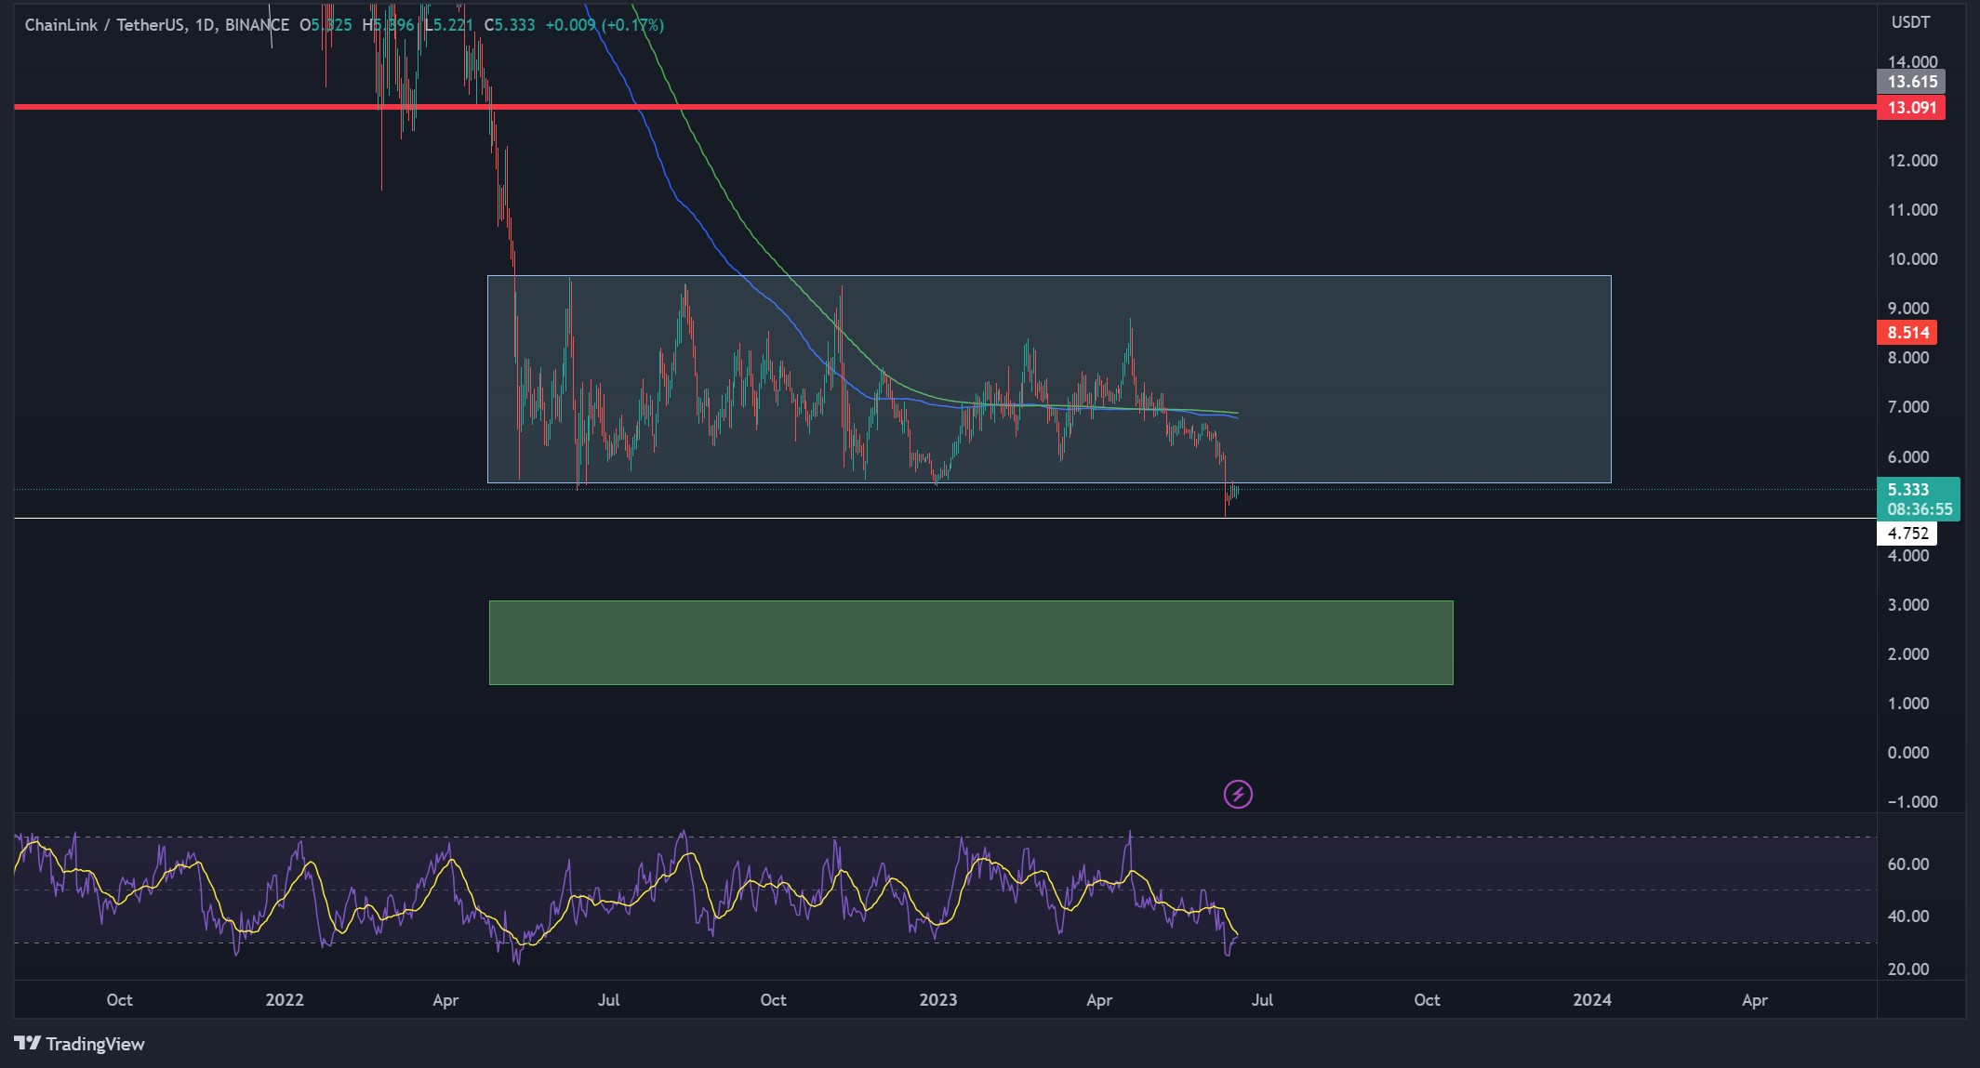The image size is (1980, 1068).
Task: Click the RSI 60.00 scale value
Action: pos(1908,864)
